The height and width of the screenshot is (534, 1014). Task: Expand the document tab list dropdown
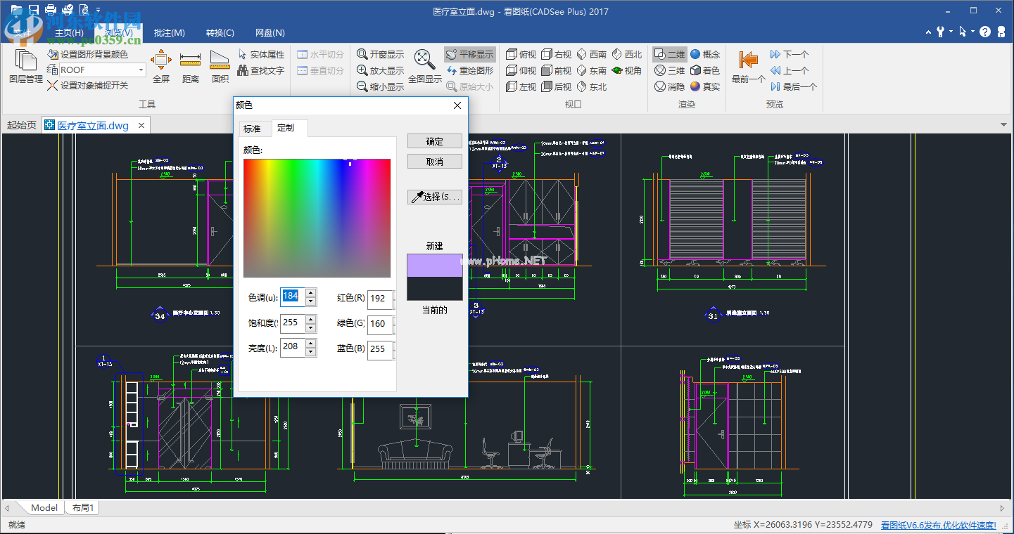click(1004, 124)
